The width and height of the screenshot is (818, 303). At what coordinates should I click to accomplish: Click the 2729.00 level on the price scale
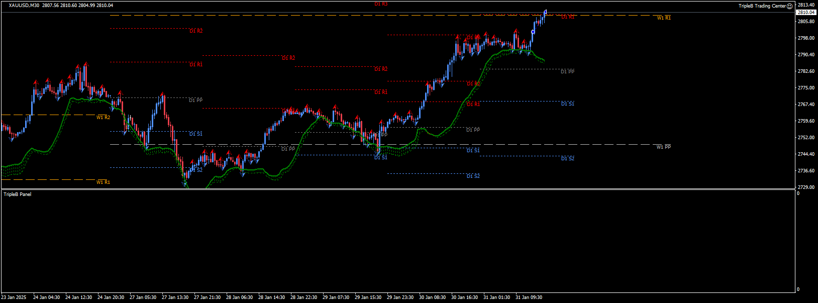click(806, 187)
